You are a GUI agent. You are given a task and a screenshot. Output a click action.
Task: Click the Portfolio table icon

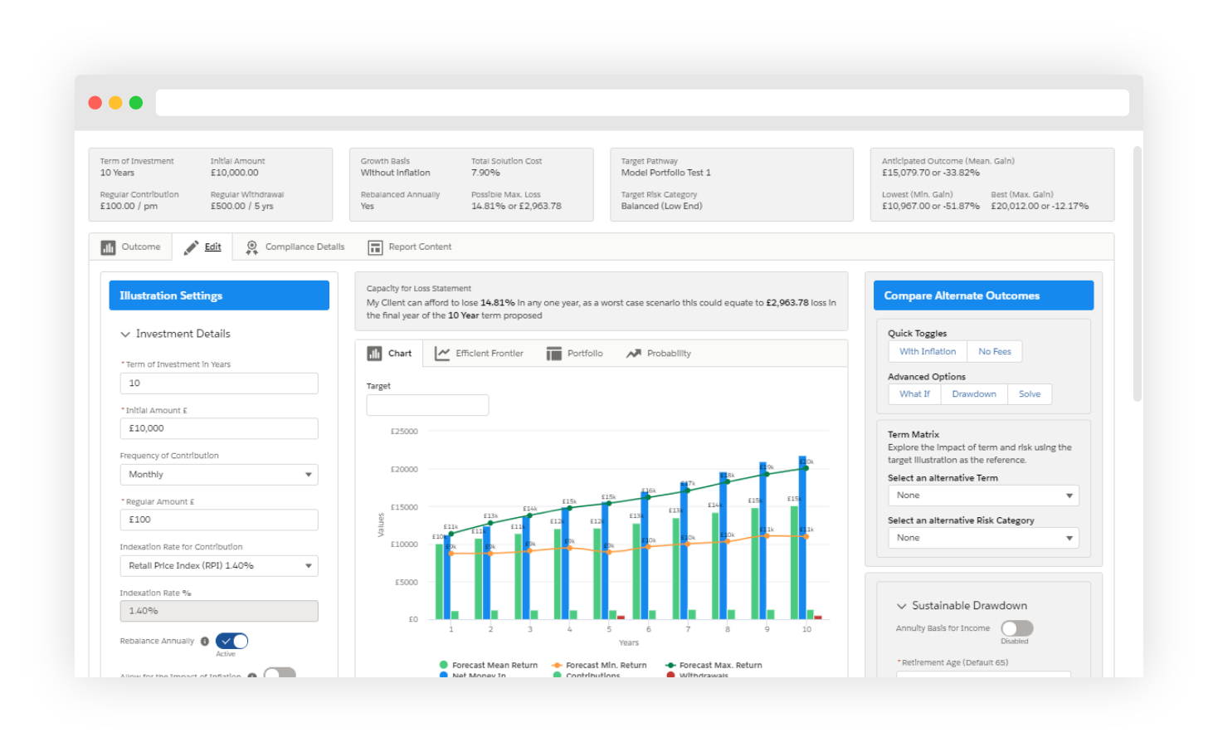pos(553,354)
